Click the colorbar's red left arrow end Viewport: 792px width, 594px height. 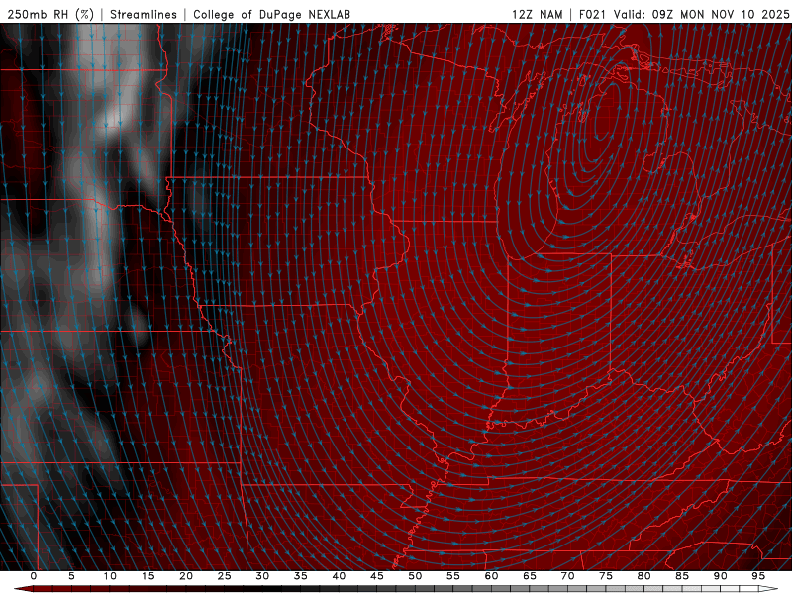23,589
